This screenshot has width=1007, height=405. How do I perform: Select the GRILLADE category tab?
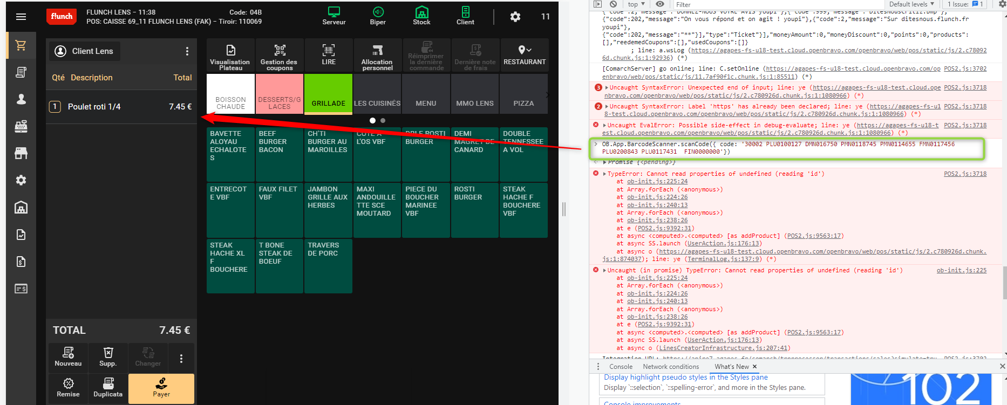328,94
